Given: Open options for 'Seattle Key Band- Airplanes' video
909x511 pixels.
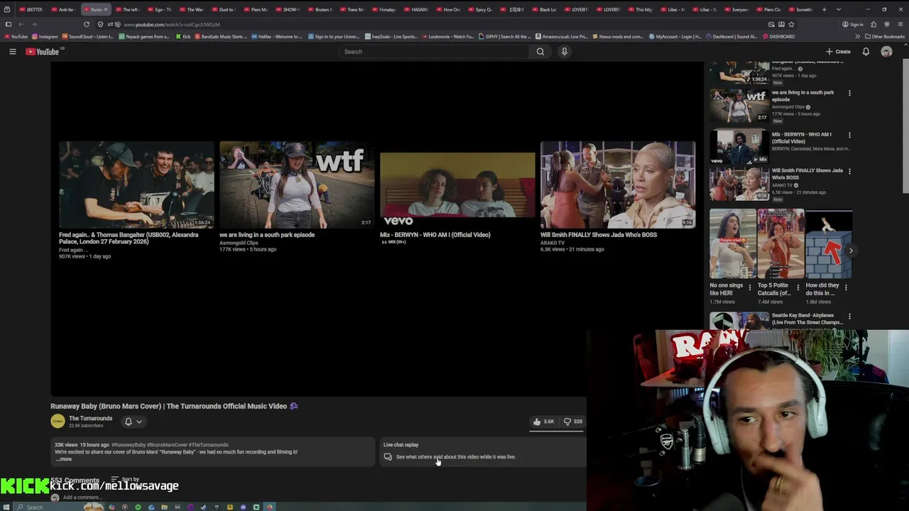Looking at the screenshot, I should click(849, 317).
